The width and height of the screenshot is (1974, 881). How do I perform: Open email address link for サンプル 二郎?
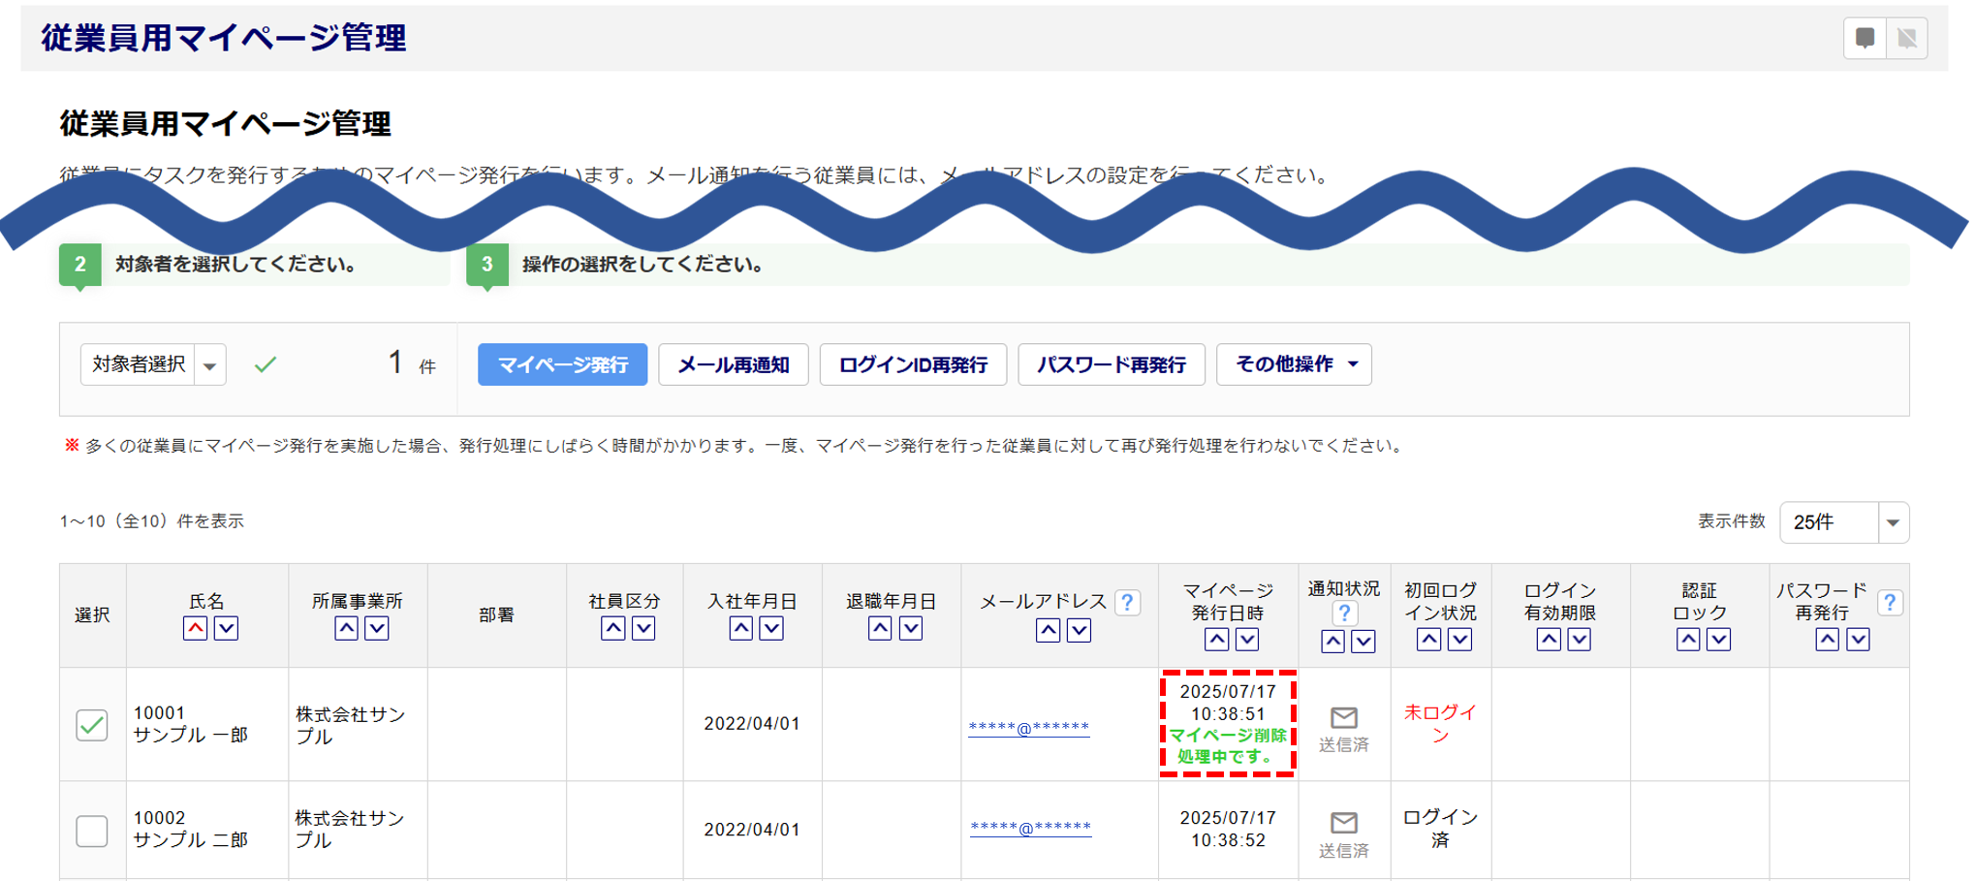coord(1030,828)
